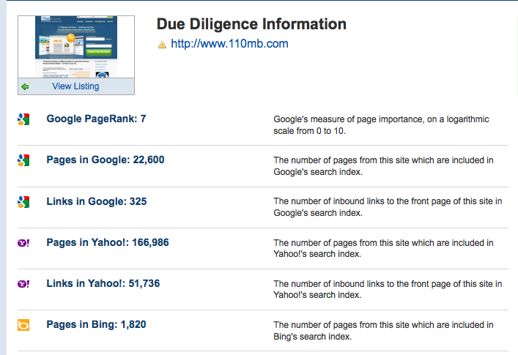Select the 'Google PageRank: 7' text
Viewport: 518px width, 355px height.
click(x=96, y=119)
